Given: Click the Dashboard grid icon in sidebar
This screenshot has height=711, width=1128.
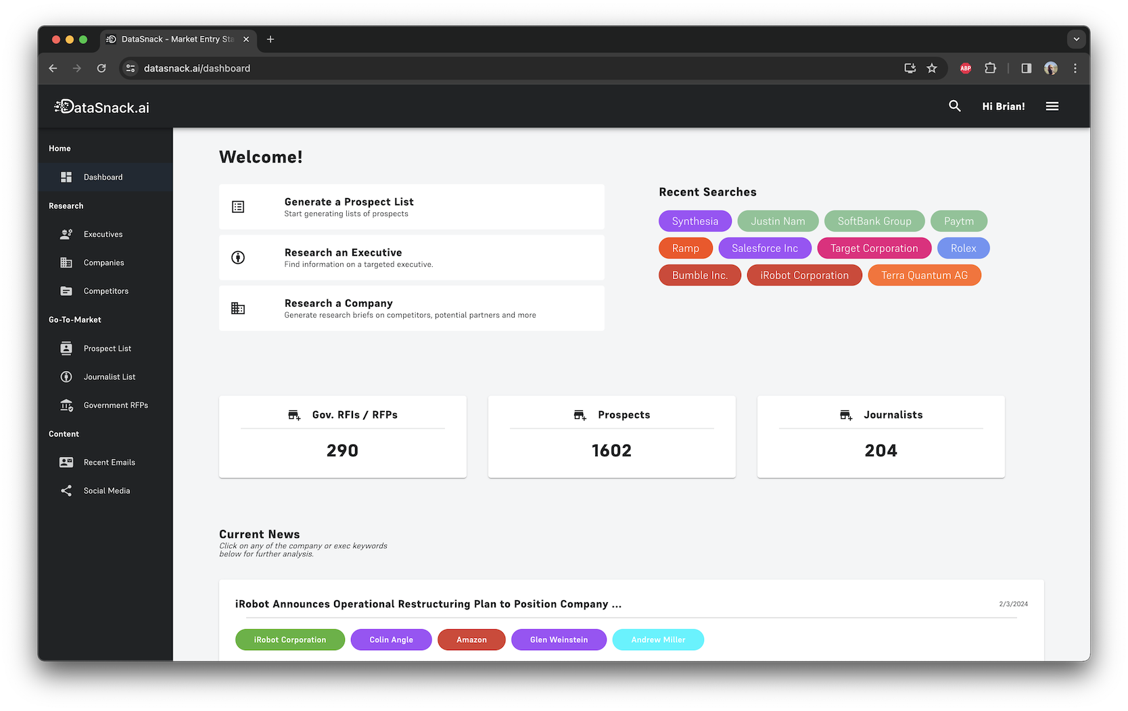Looking at the screenshot, I should (x=66, y=177).
